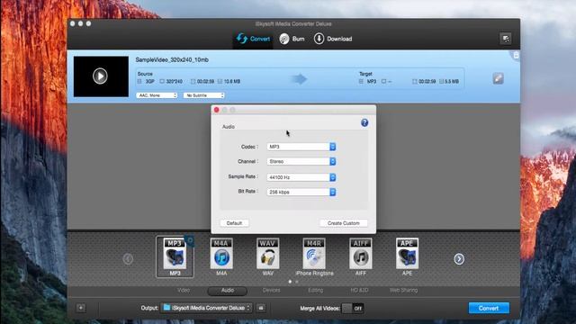Click the Default button in dialog
Viewport: 576px width, 324px height.
(234, 223)
